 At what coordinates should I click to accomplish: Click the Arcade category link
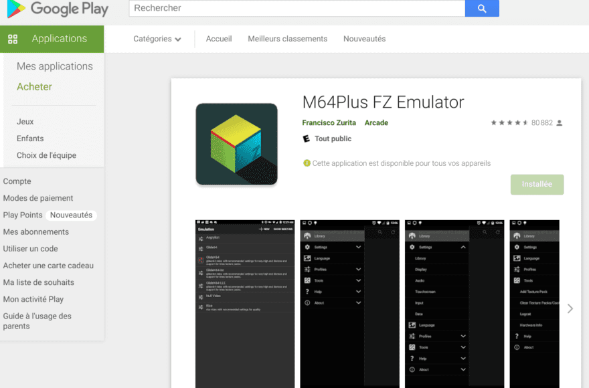point(376,123)
